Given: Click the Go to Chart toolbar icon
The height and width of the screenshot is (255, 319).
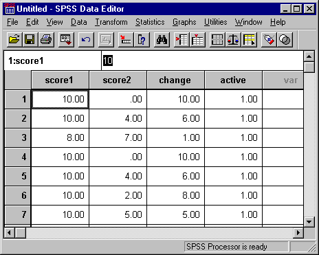Looking at the screenshot, I should point(106,40).
